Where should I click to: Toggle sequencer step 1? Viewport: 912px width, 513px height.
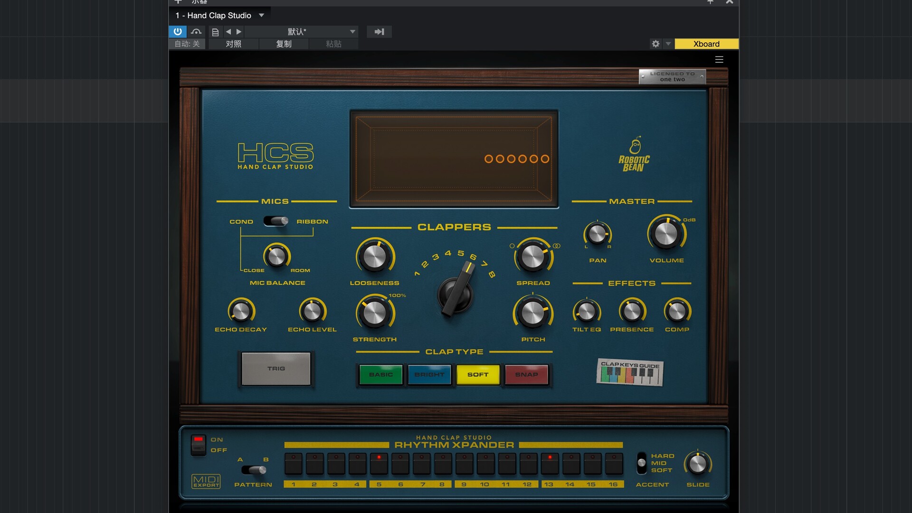point(294,463)
